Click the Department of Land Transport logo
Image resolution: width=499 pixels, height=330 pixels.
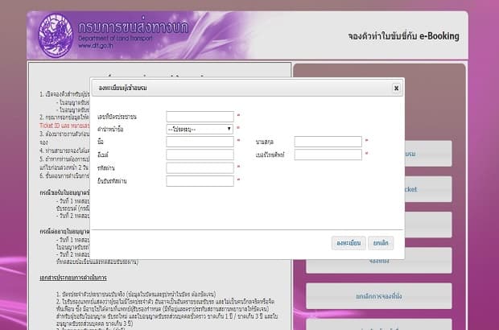point(56,35)
